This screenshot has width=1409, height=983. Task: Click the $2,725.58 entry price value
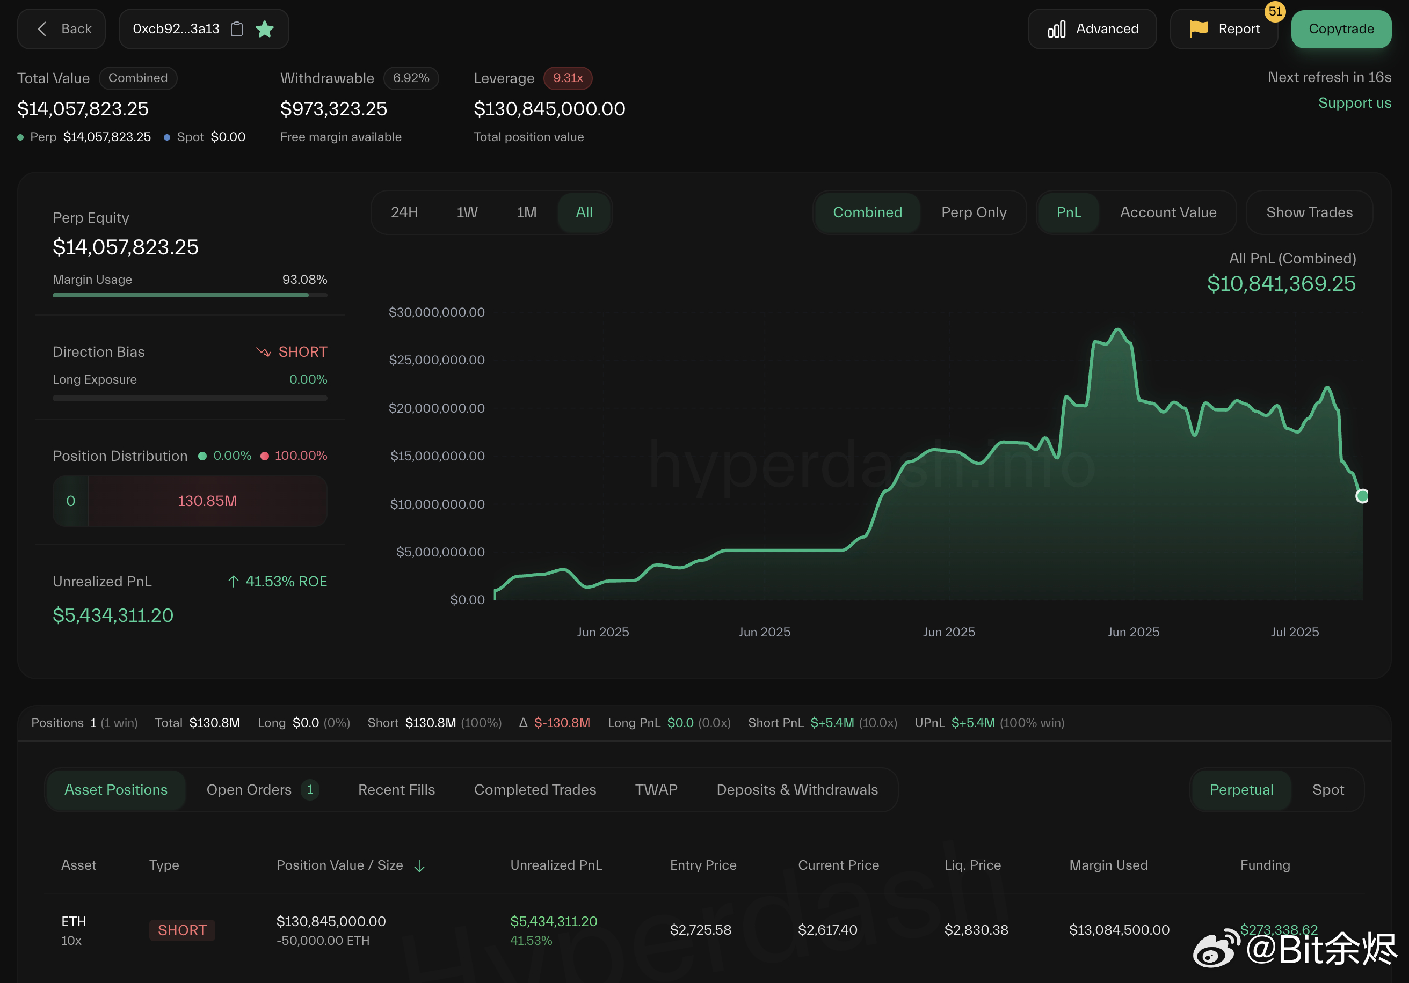coord(700,930)
